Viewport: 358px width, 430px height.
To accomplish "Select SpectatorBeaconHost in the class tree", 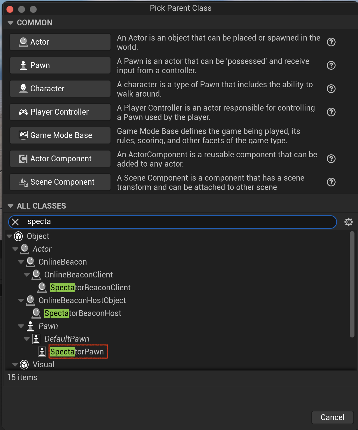I will click(x=83, y=313).
